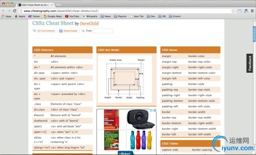Viewport: 256px width, 155px height.
Task: Click the "caption-side" property text
Action: 170,149
